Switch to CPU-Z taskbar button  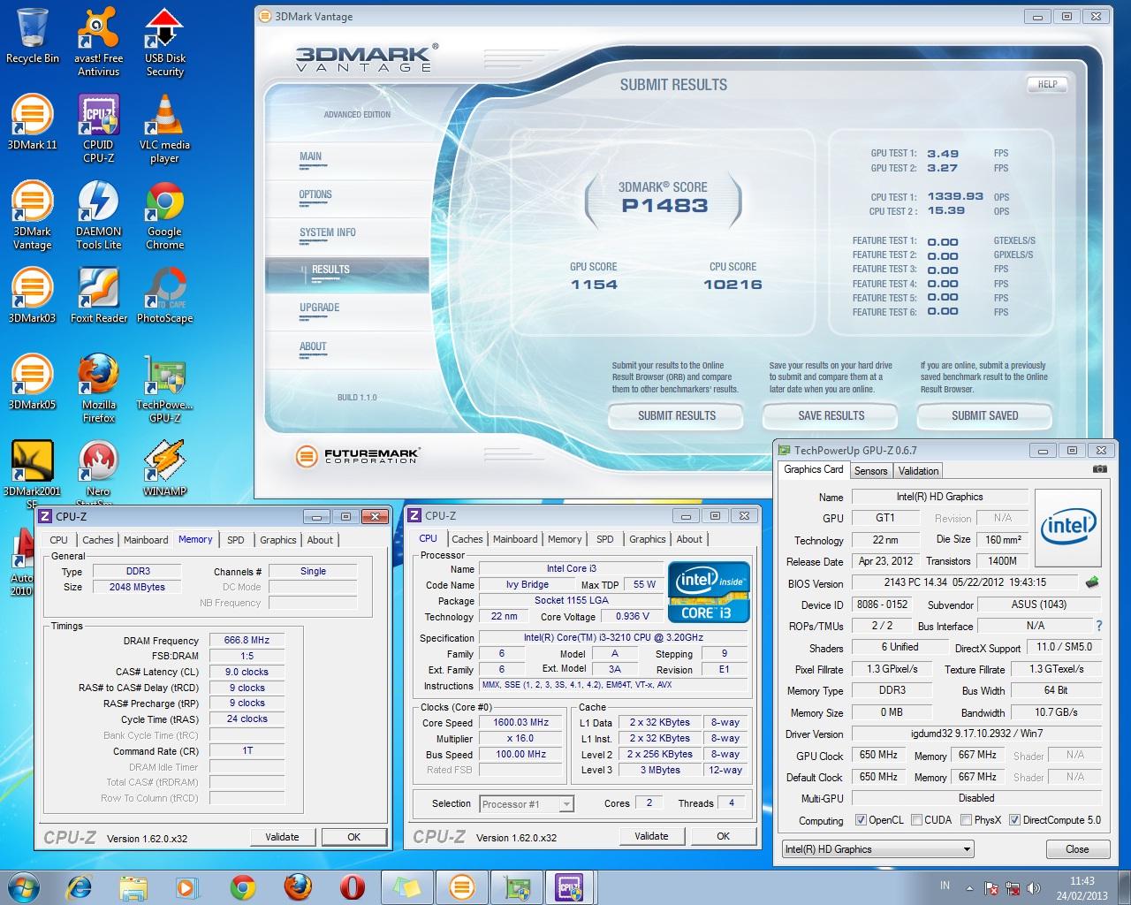(x=570, y=887)
